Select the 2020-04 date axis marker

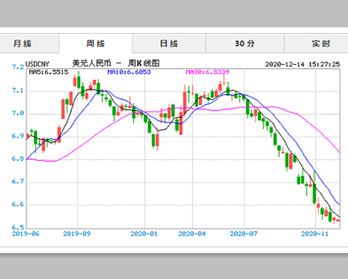[192, 234]
